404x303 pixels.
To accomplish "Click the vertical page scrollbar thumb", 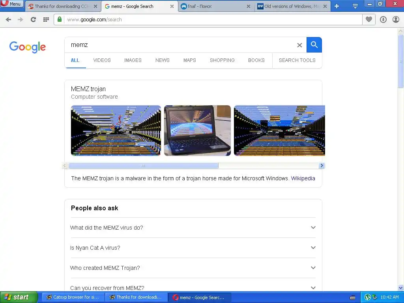I will (x=401, y=61).
